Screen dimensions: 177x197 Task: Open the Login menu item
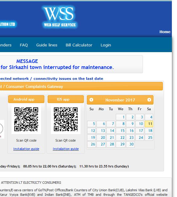(106, 45)
